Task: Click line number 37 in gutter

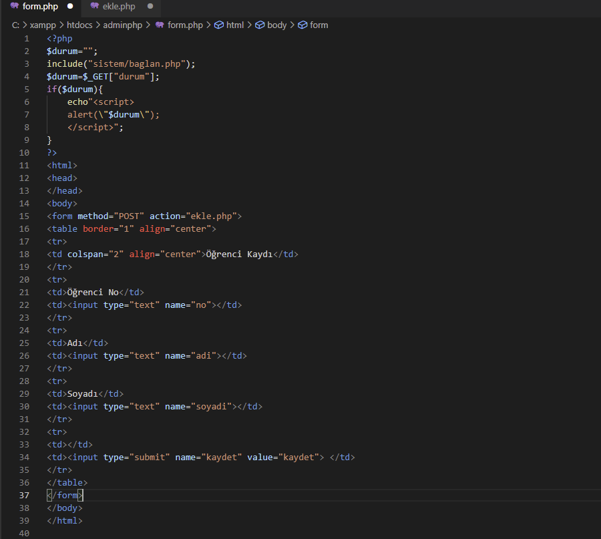Action: tap(24, 496)
